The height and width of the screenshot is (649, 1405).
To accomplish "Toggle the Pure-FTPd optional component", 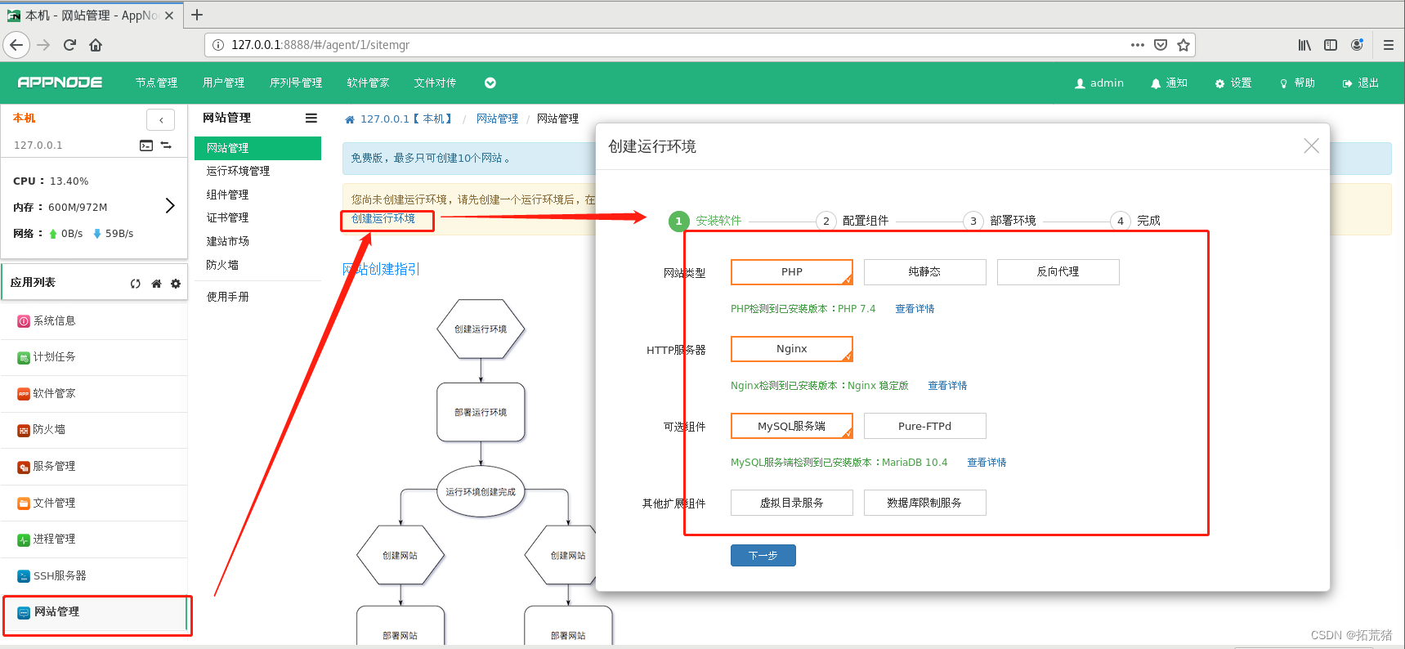I will tap(924, 426).
